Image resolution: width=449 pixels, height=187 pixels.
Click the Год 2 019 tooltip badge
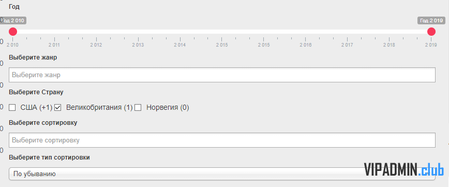pos(431,21)
